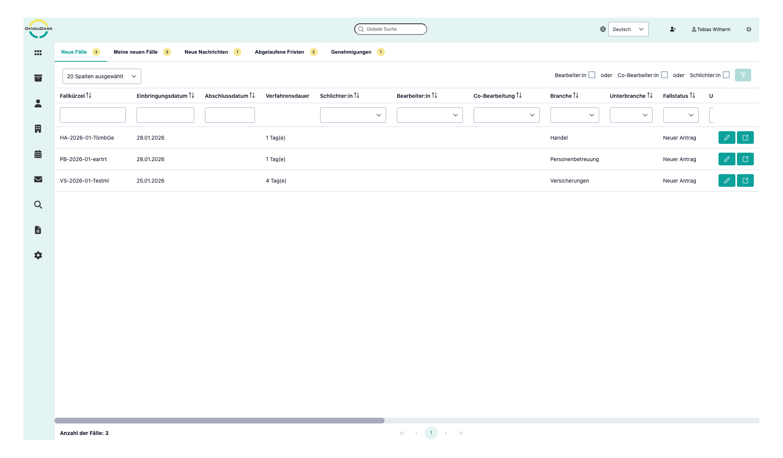Image resolution: width=783 pixels, height=458 pixels.
Task: Check the Schlichter:in filter checkbox
Action: [x=726, y=75]
